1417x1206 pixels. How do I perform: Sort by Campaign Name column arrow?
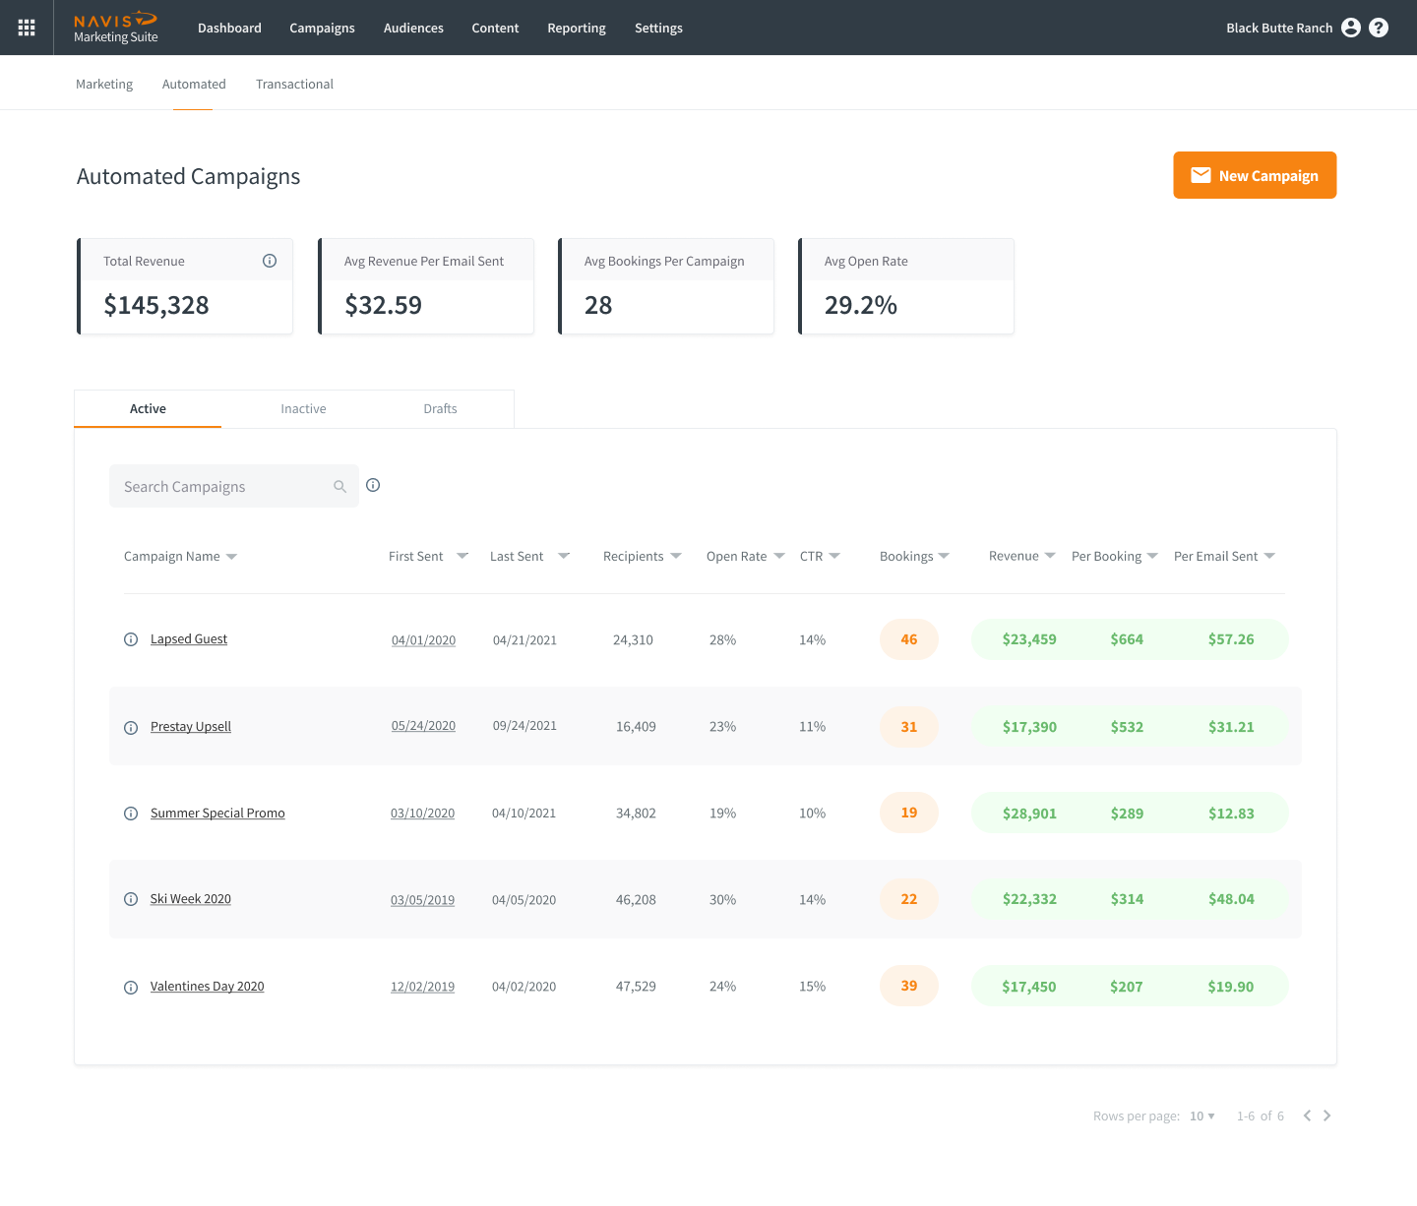click(x=231, y=557)
